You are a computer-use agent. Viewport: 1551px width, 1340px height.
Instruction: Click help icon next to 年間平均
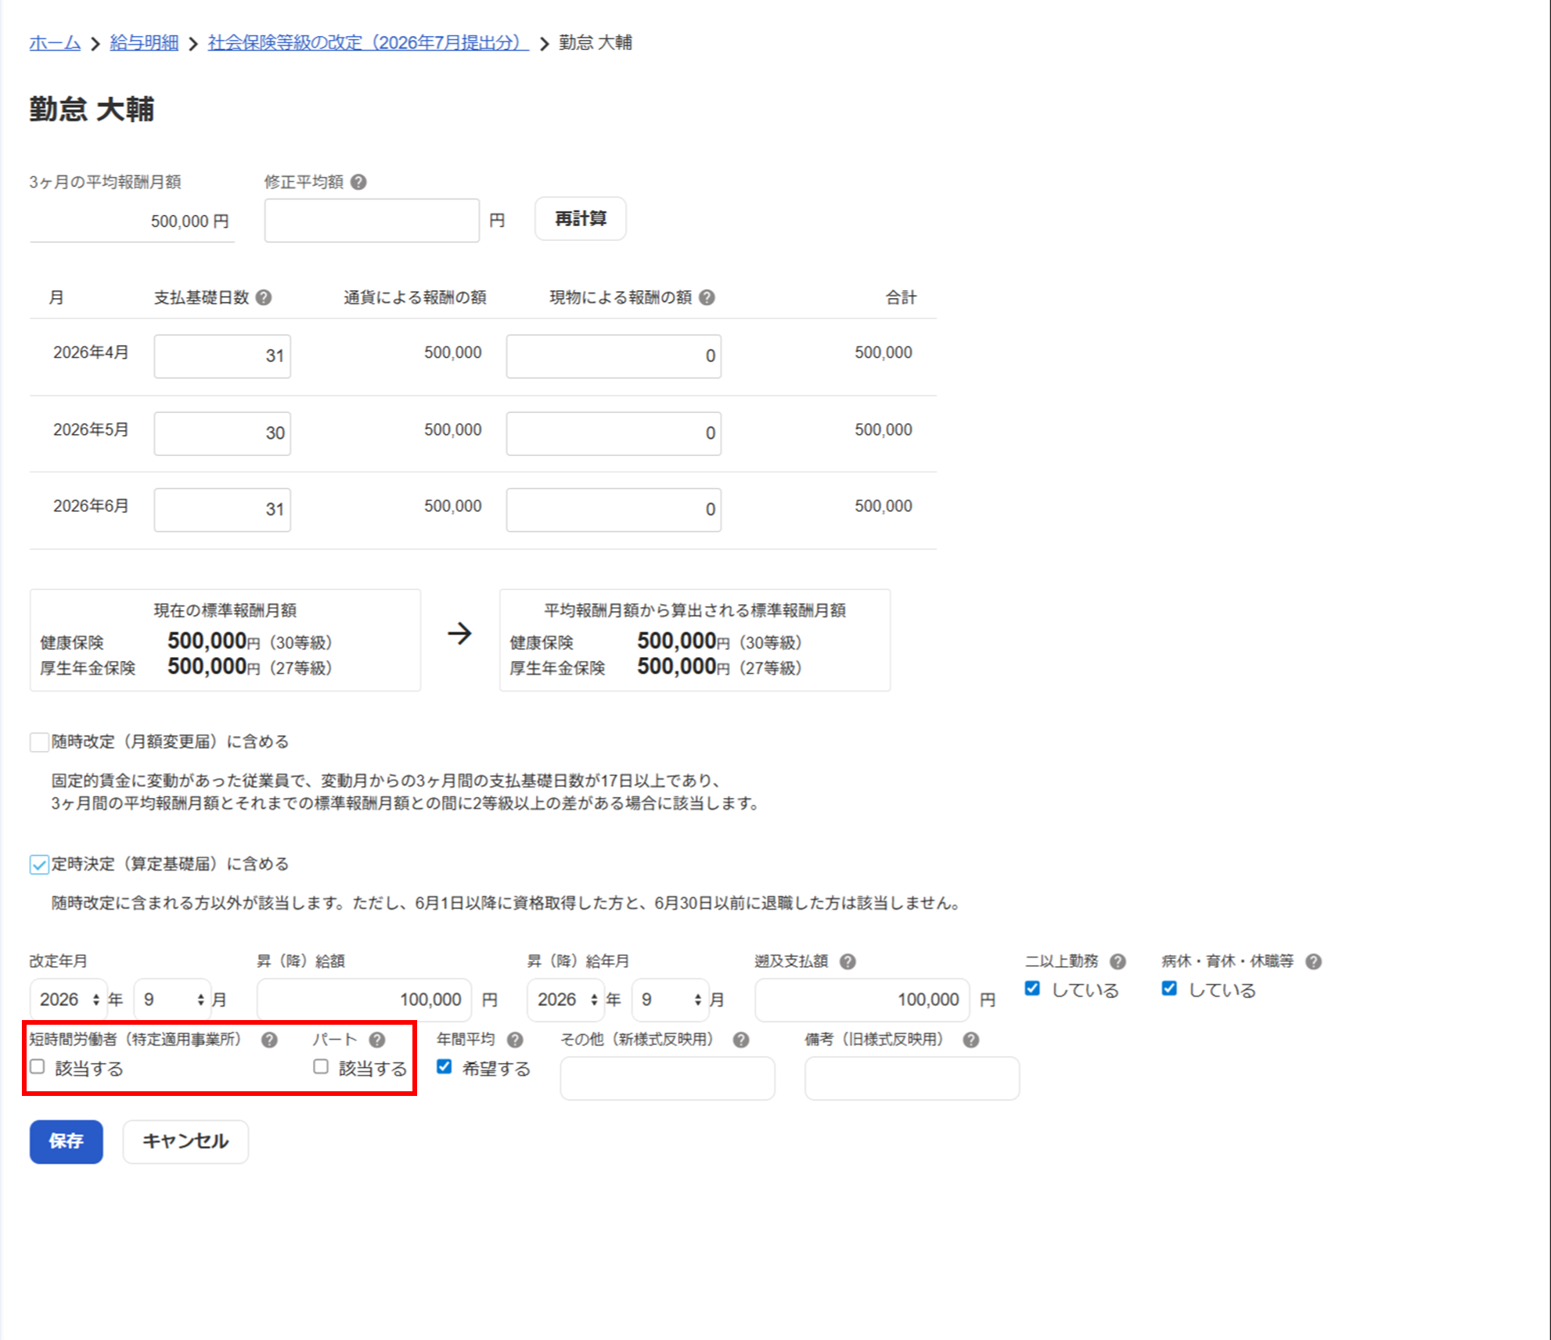click(x=514, y=1040)
